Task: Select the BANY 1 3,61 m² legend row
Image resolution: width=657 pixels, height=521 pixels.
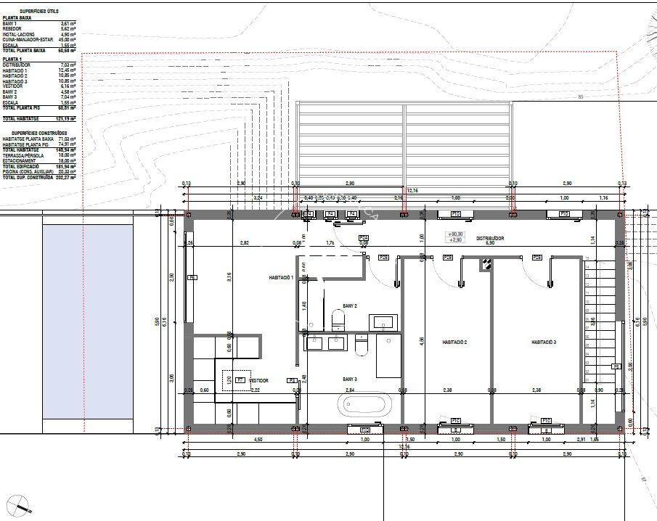Action: [x=39, y=24]
